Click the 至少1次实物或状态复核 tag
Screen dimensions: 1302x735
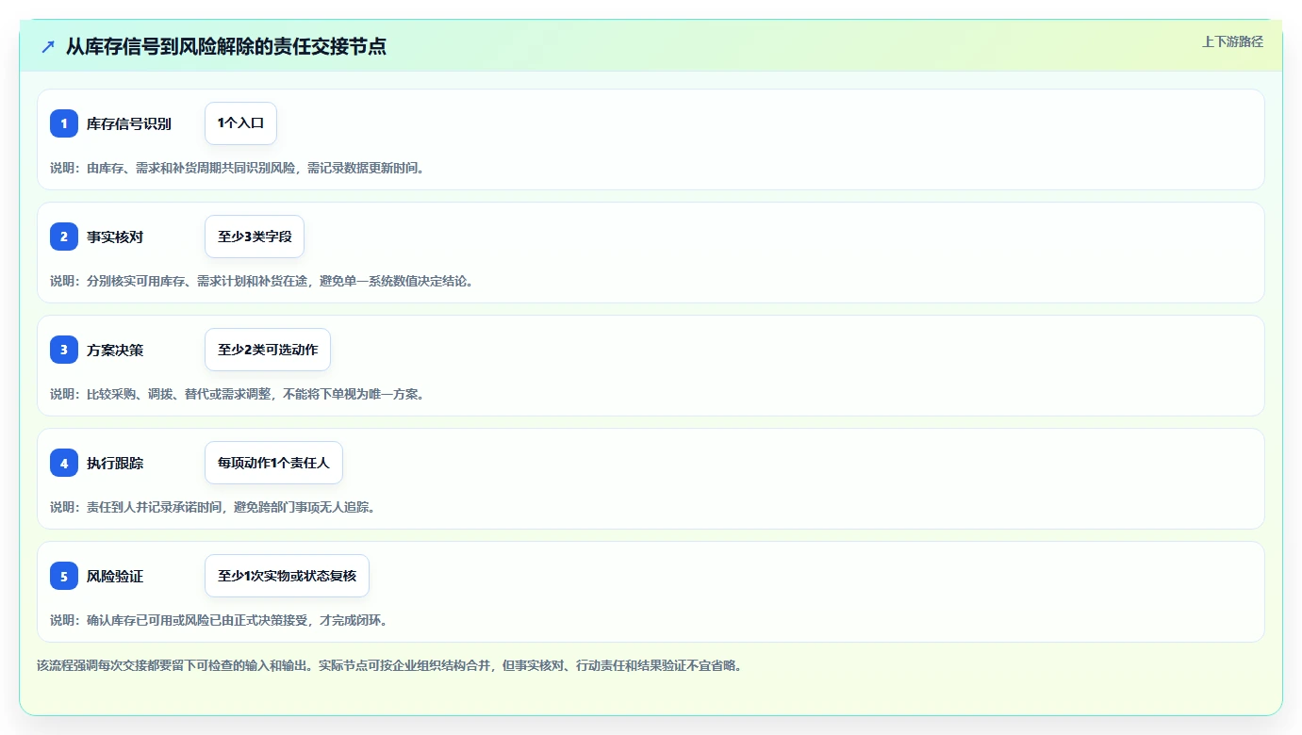[287, 576]
